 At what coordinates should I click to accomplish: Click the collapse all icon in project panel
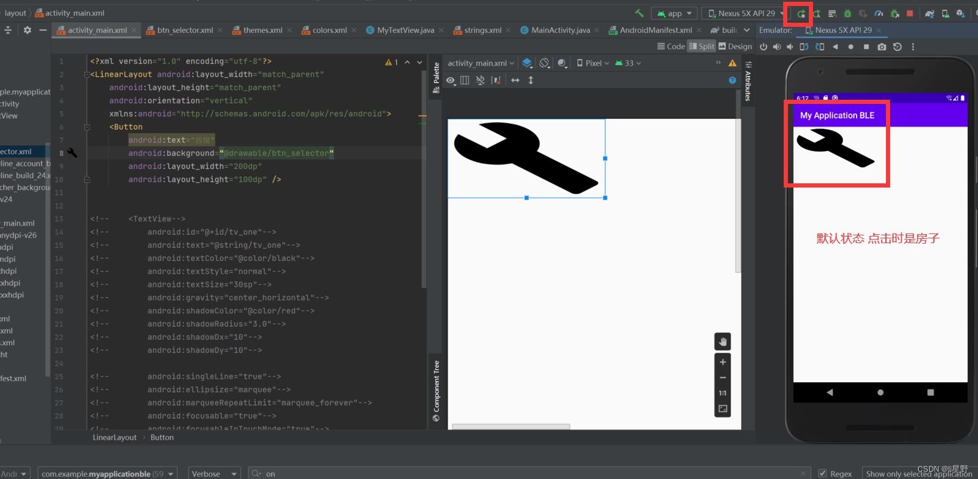click(x=8, y=30)
